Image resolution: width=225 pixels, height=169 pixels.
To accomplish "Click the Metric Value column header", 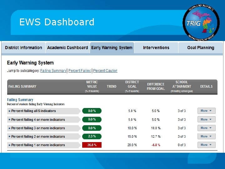I will point(92,86).
